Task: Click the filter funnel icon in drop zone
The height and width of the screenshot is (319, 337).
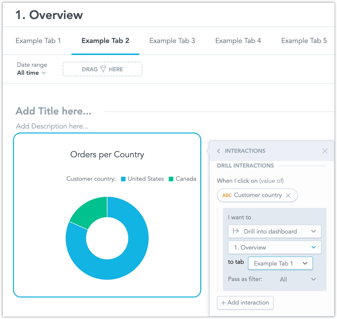Action: [103, 69]
